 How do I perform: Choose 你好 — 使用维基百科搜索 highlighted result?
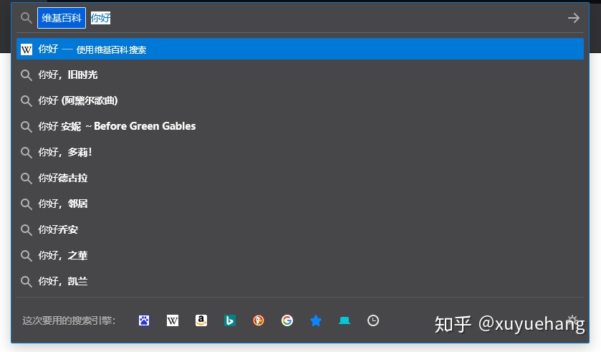pos(300,49)
